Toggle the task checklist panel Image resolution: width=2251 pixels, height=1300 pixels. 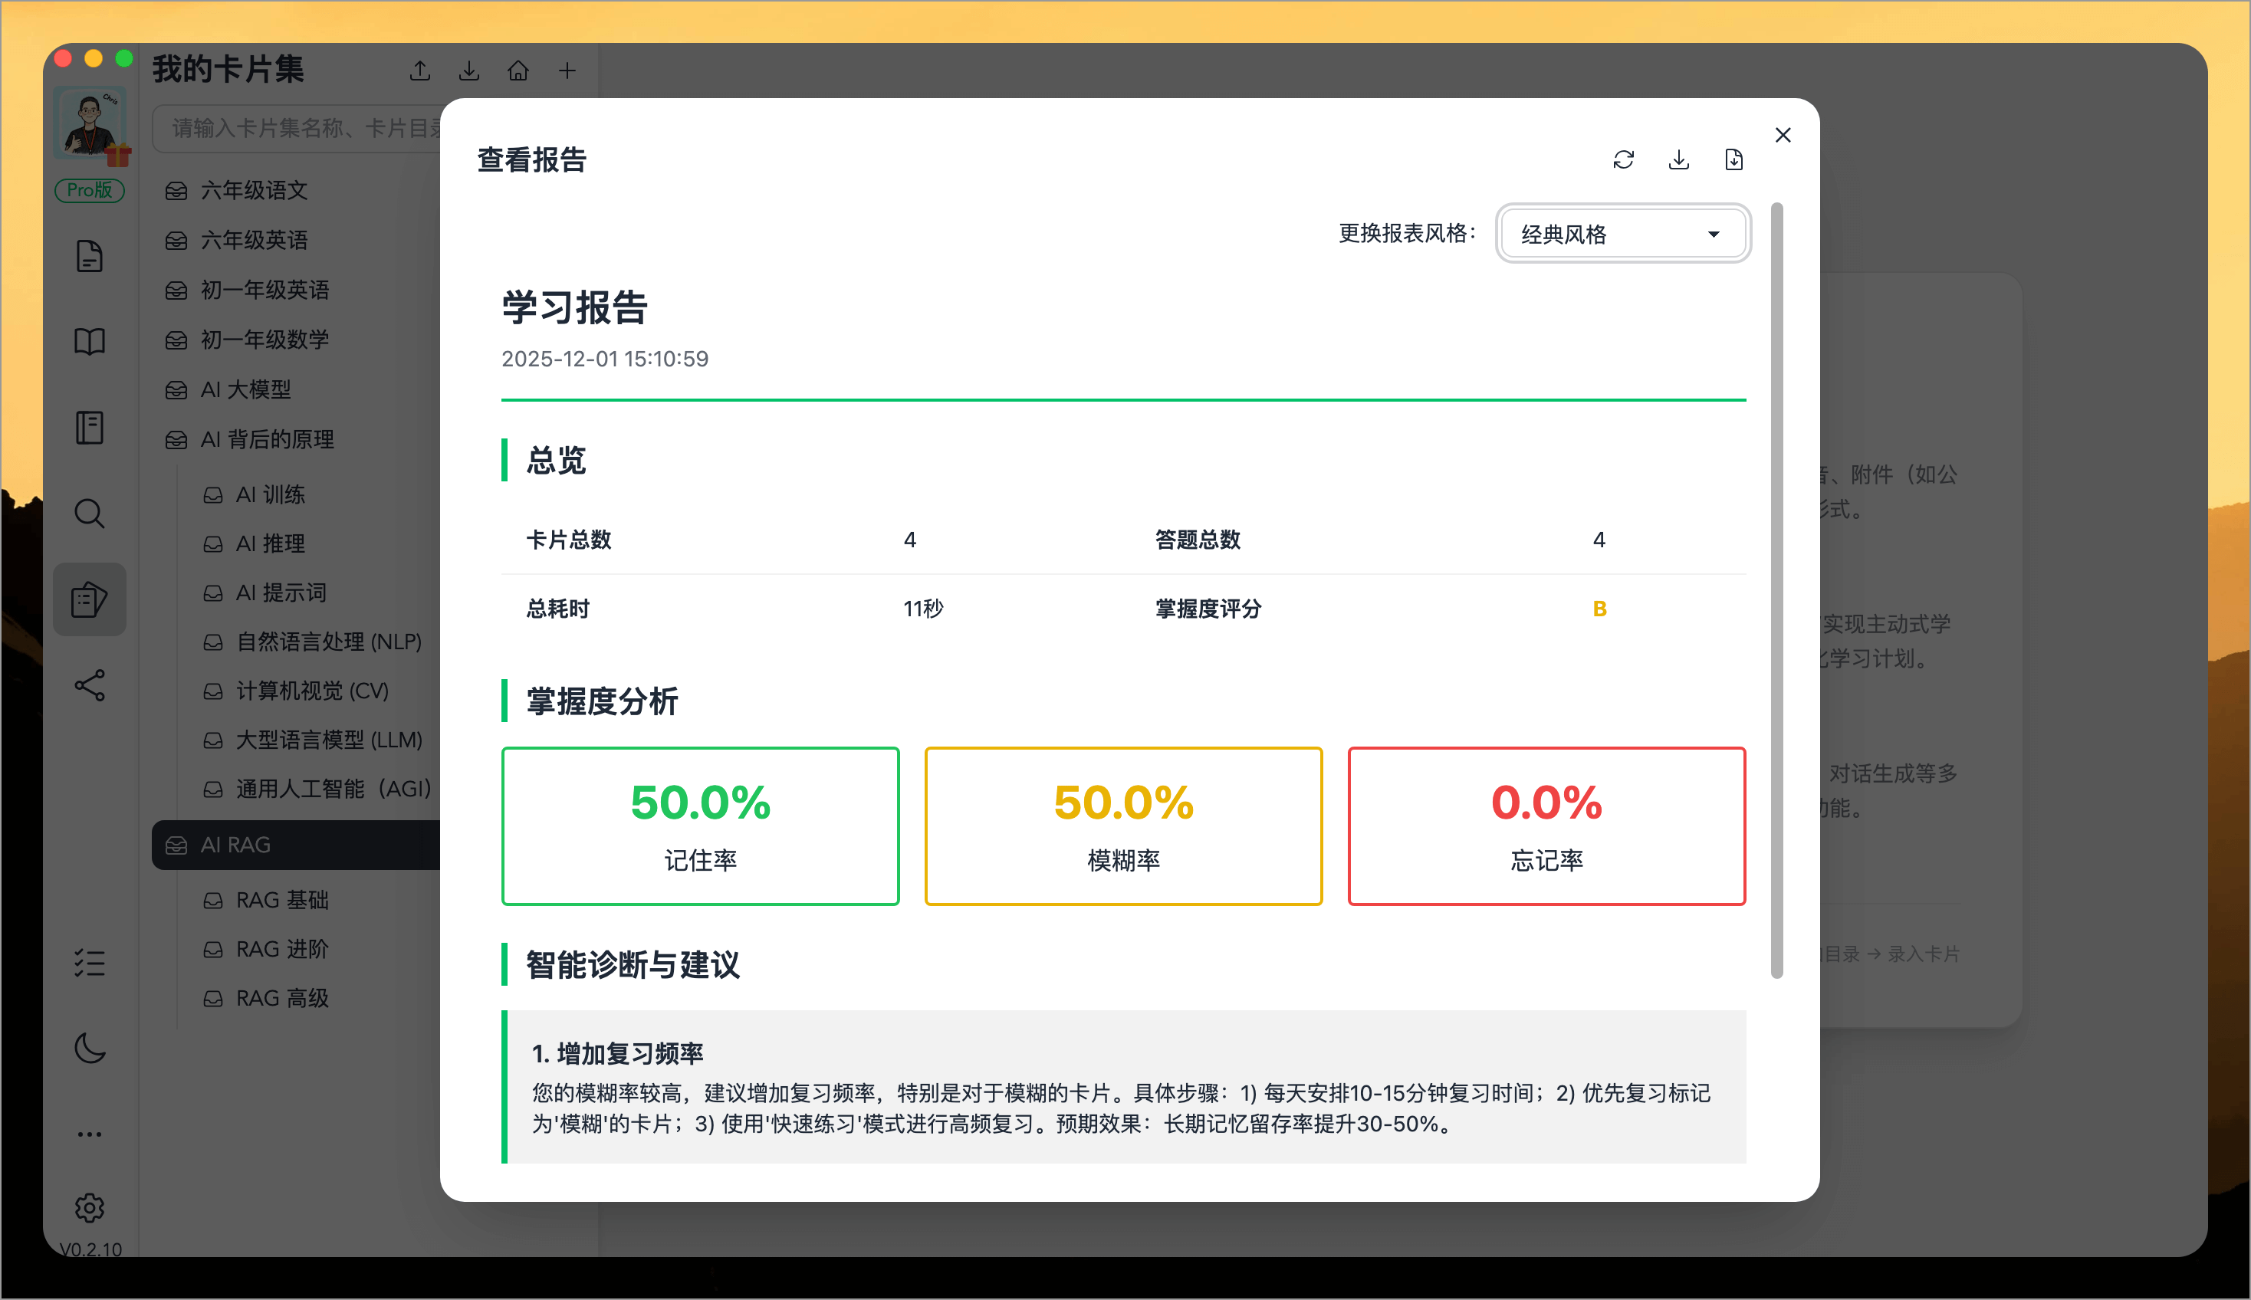pos(90,964)
